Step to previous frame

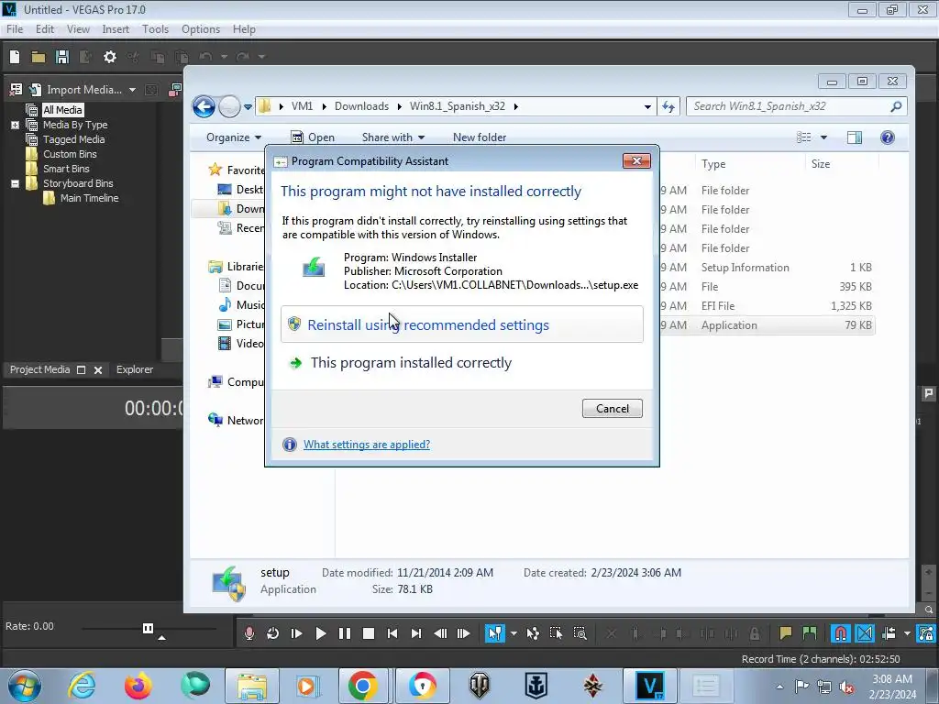[x=440, y=633]
